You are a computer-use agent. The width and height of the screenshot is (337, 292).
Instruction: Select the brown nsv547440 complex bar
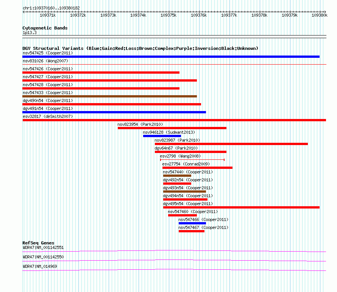[x=177, y=176]
